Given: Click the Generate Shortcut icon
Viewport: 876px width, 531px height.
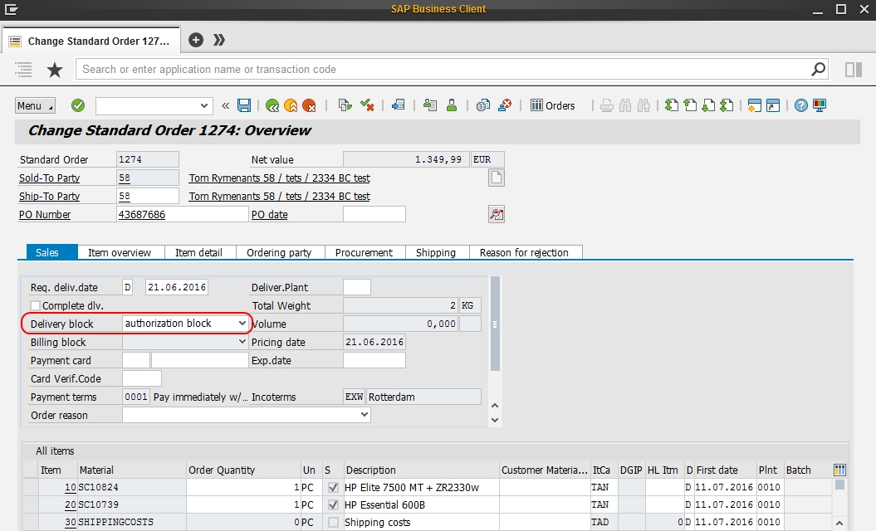Looking at the screenshot, I should coord(773,105).
